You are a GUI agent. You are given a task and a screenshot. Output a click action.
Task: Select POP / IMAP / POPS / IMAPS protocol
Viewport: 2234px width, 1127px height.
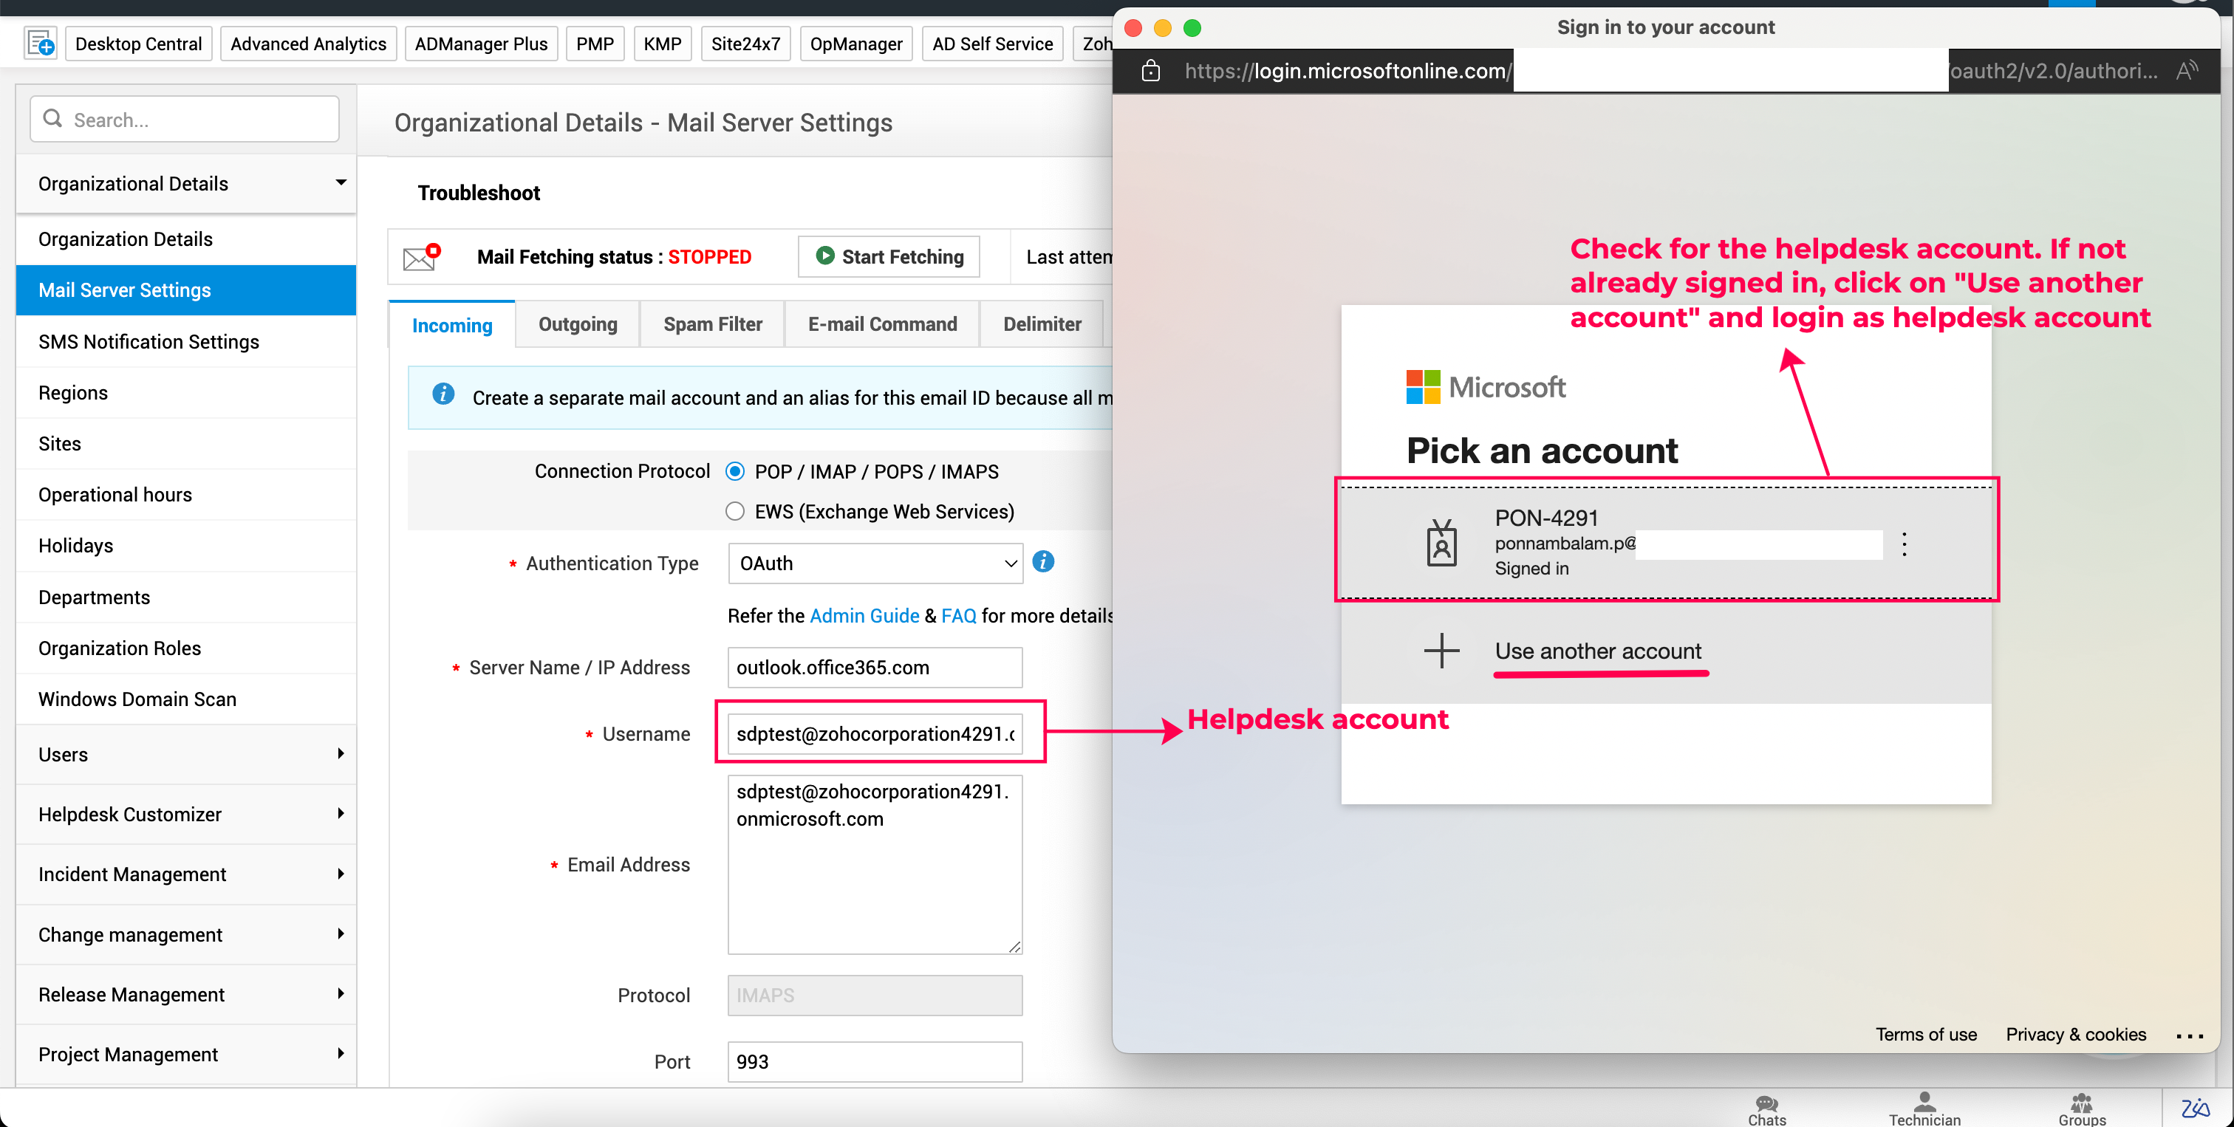[734, 472]
